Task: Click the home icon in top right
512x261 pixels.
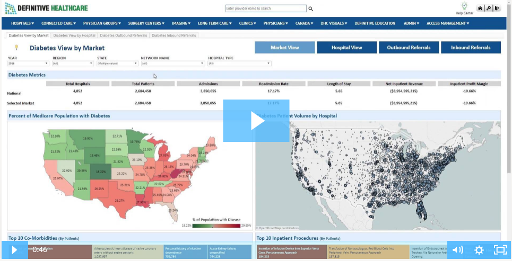Action: tap(480, 8)
